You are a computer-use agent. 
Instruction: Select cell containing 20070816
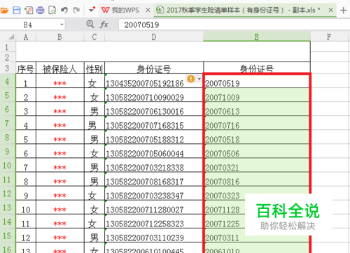pyautogui.click(x=257, y=180)
